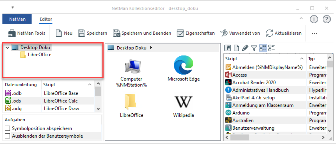Enable Ausblenden der Benutzersymbole checkbox
336x144 pixels.
[8, 136]
